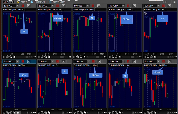Click horizontal scrollbar thumb under the 10 d 330m chart
This screenshot has height=114, width=178.
point(132,57)
